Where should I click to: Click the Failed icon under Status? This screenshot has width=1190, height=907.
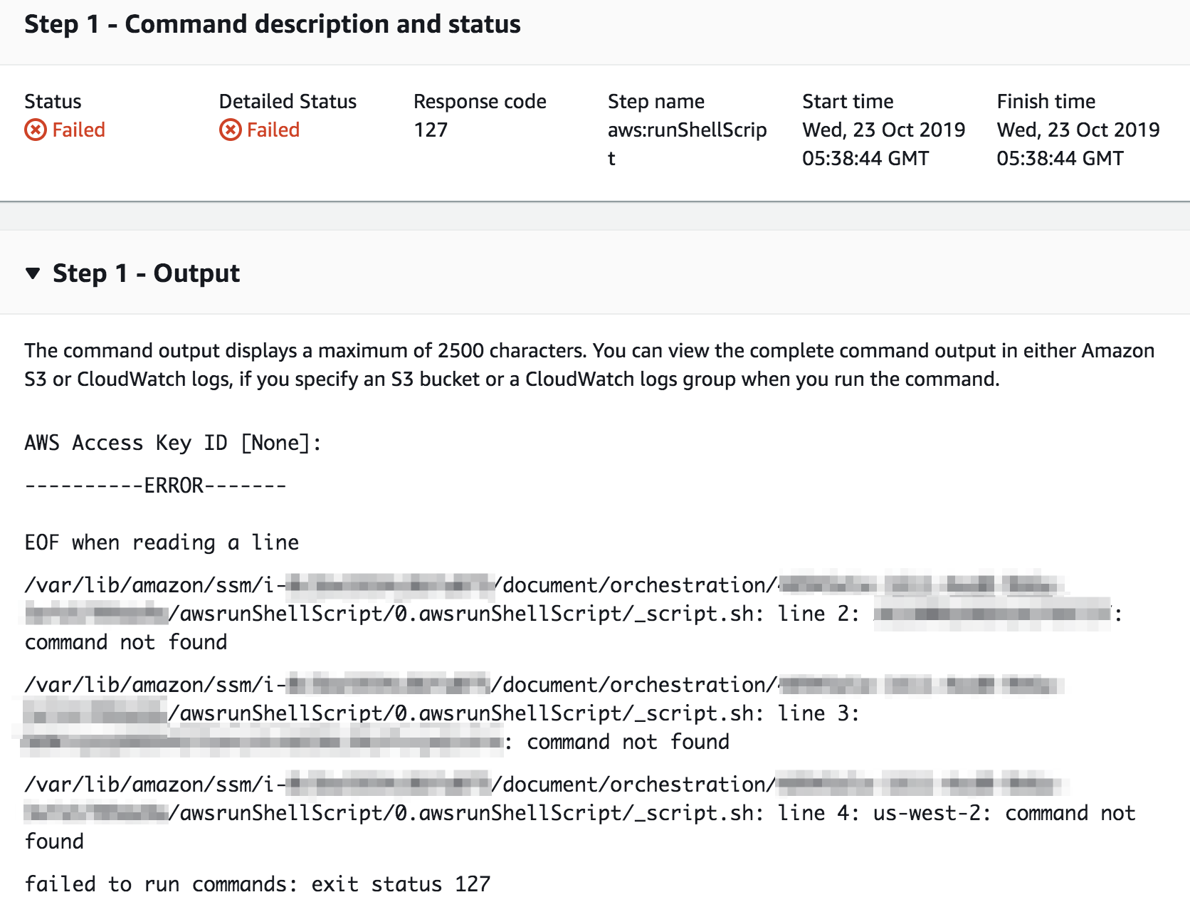36,130
